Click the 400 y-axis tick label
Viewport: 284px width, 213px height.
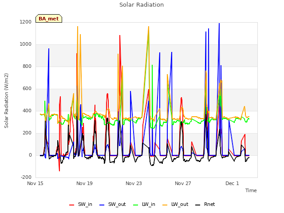click(27, 110)
